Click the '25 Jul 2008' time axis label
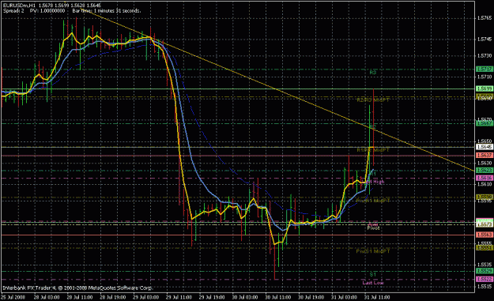The width and height of the screenshot is (494, 301). pyautogui.click(x=13, y=297)
